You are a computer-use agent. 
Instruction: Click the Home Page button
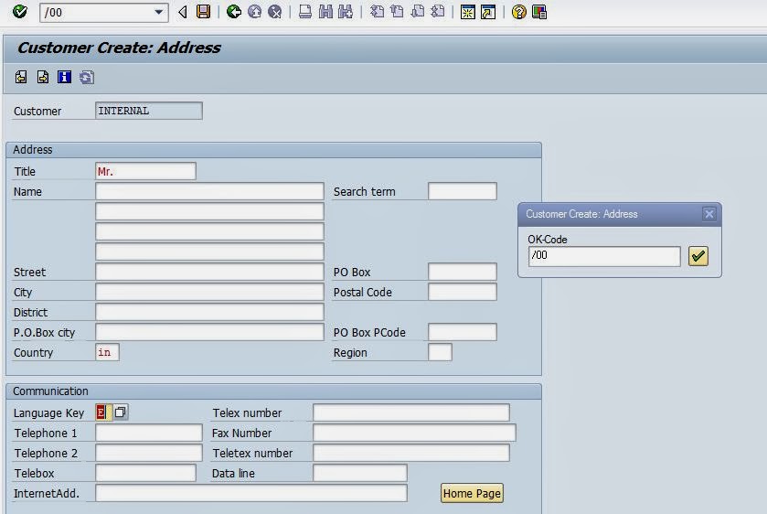[x=472, y=494]
